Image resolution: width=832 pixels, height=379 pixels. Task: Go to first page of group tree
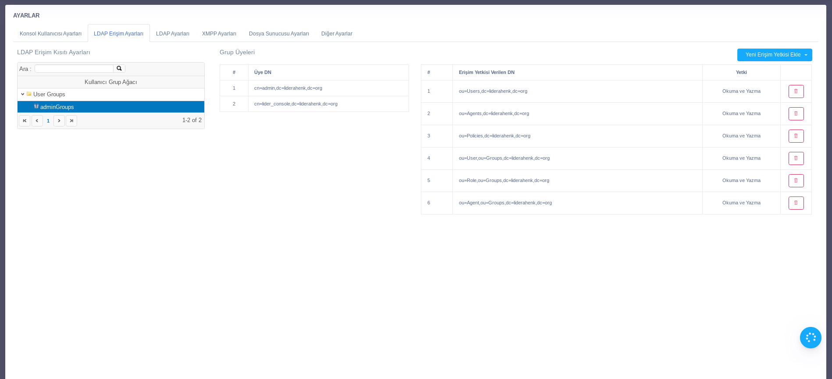click(25, 121)
